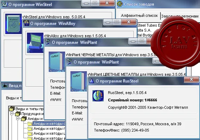Click the WinPlant.ЧЕРНЫЕ МЕТАЛЛЫ version text
Viewport: 200px width, 140px height.
(x=111, y=55)
